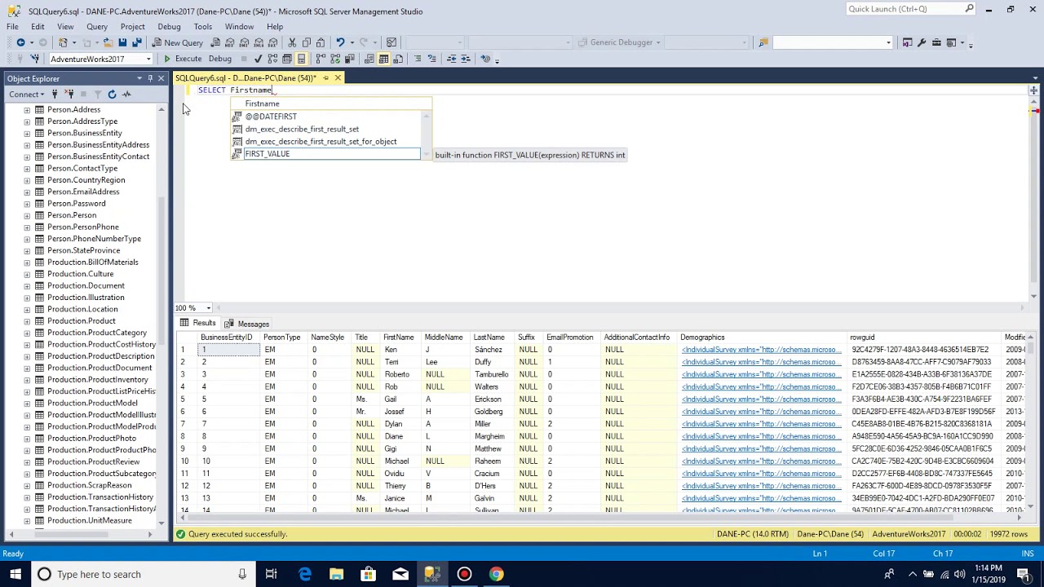Click the Find in Files icon

coord(763,42)
